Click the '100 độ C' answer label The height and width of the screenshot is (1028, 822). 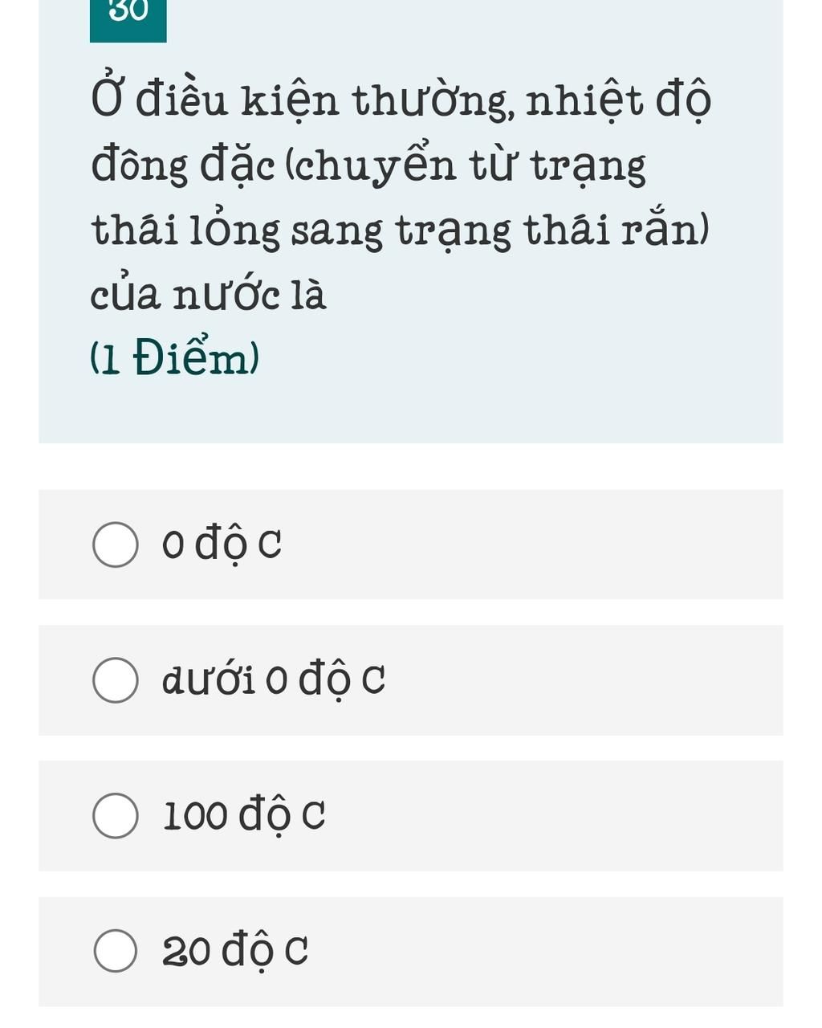tap(244, 816)
